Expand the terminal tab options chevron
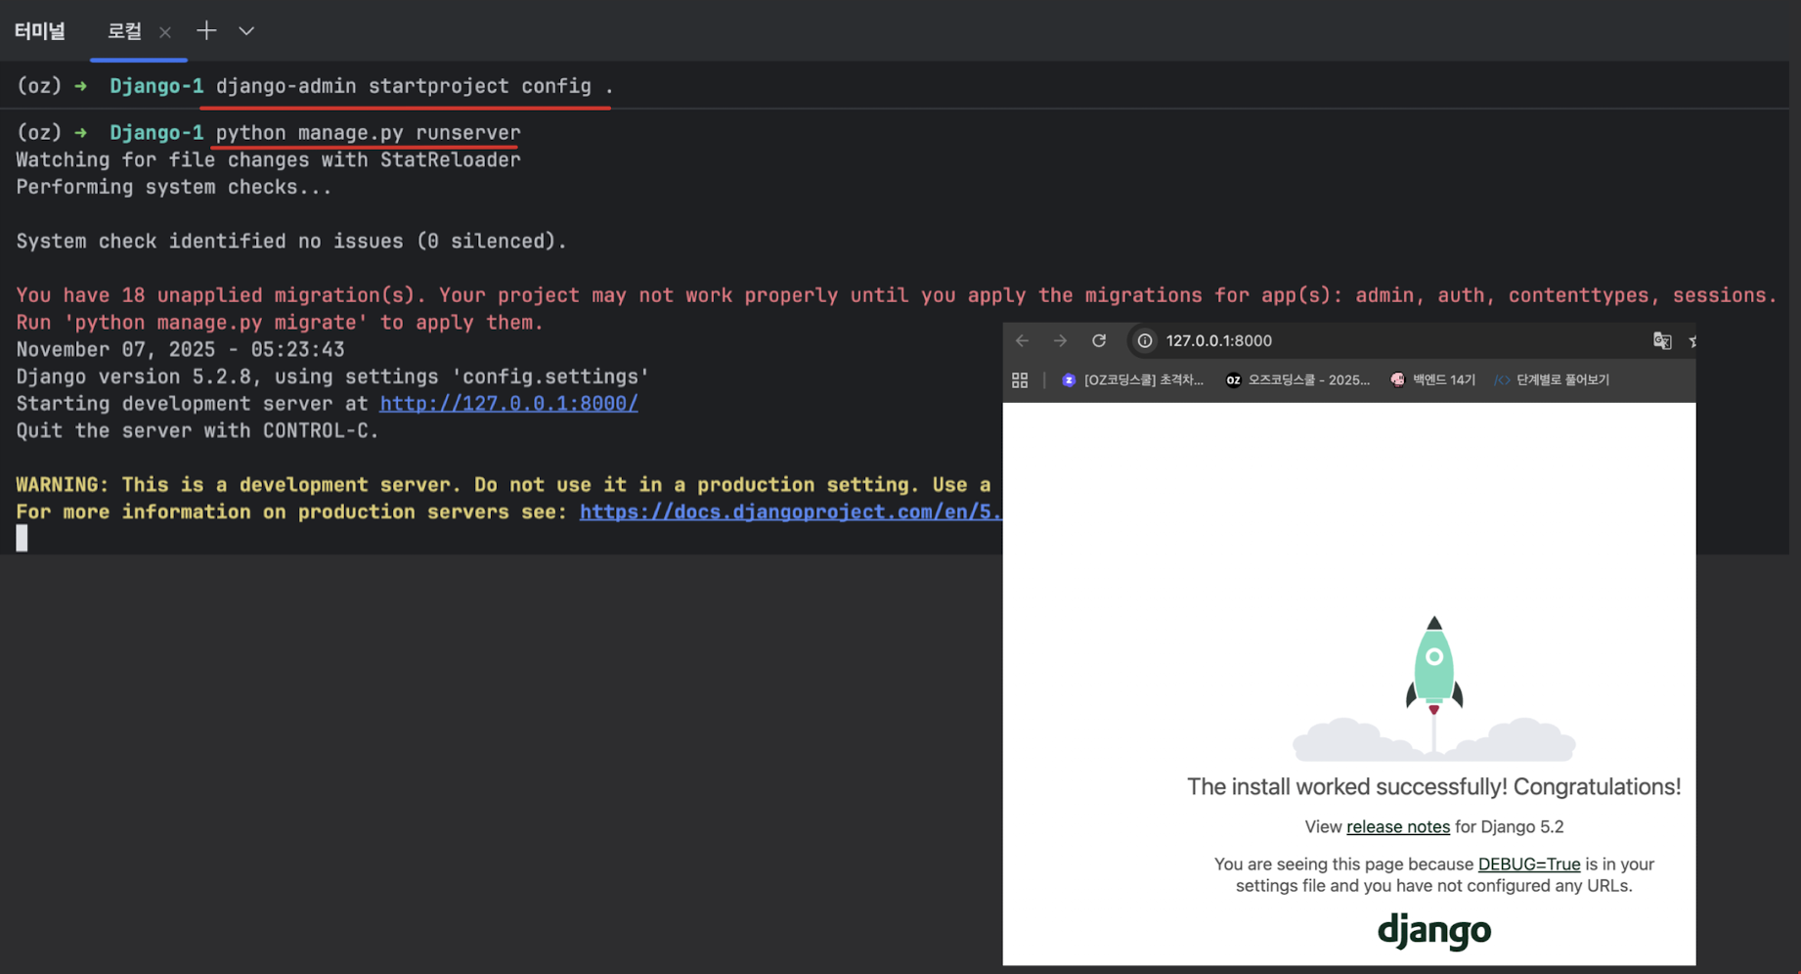The image size is (1801, 974). pos(246,31)
